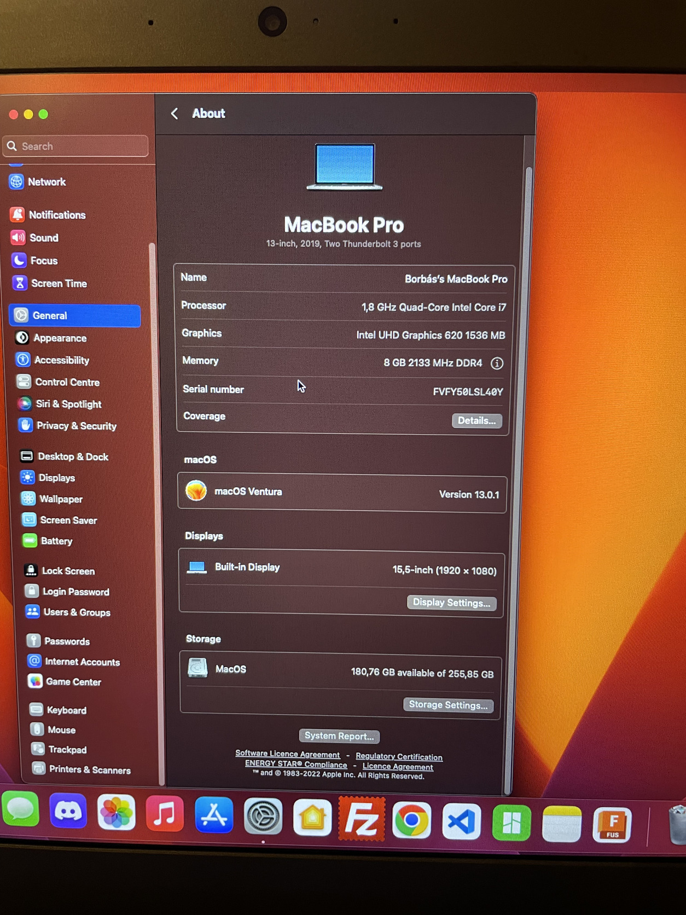Viewport: 686px width, 915px height.
Task: Open Display Settings button
Action: [x=451, y=603]
